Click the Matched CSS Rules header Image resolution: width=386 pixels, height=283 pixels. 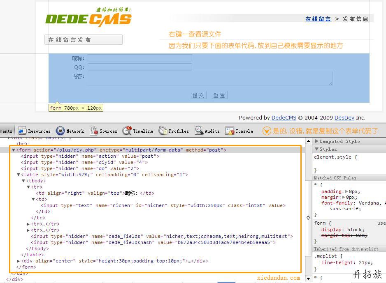pyautogui.click(x=335, y=178)
